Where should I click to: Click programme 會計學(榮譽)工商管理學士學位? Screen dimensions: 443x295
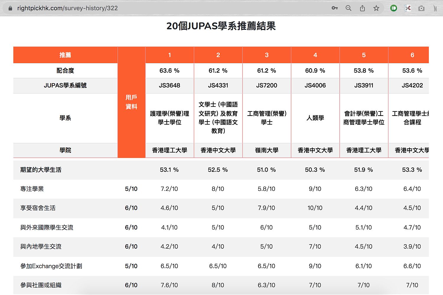tap(364, 118)
